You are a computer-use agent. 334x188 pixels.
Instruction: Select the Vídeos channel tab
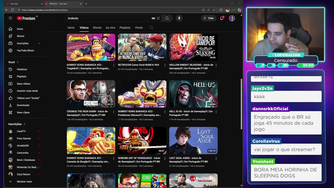84,28
